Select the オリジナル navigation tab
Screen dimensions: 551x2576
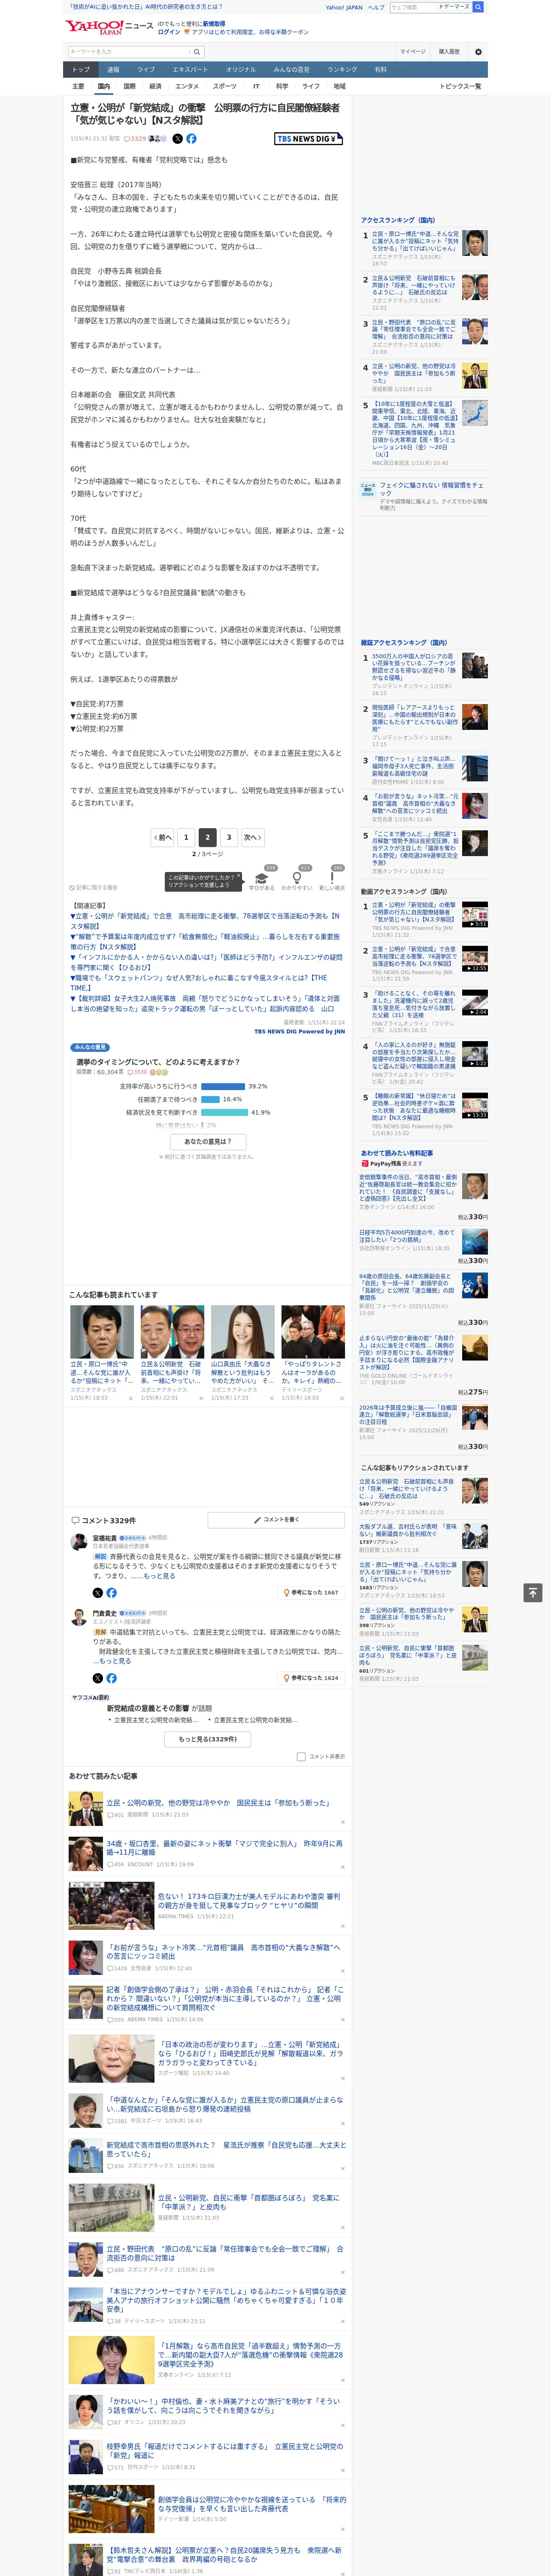pos(241,70)
